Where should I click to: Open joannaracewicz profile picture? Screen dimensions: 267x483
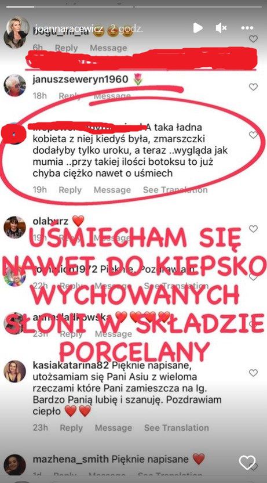click(x=16, y=33)
